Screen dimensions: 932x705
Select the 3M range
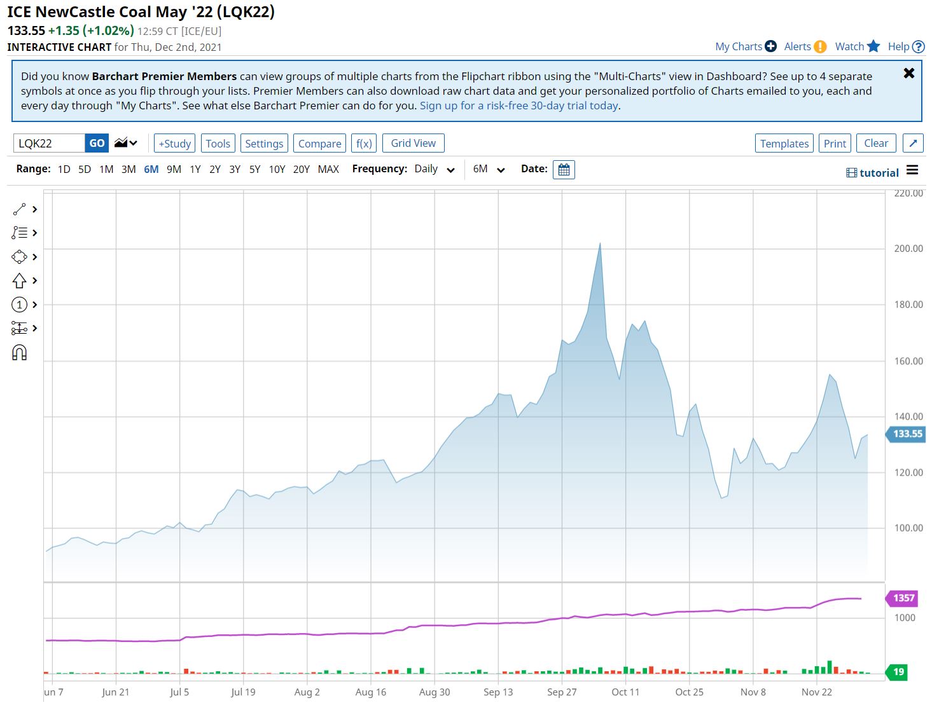pyautogui.click(x=129, y=169)
